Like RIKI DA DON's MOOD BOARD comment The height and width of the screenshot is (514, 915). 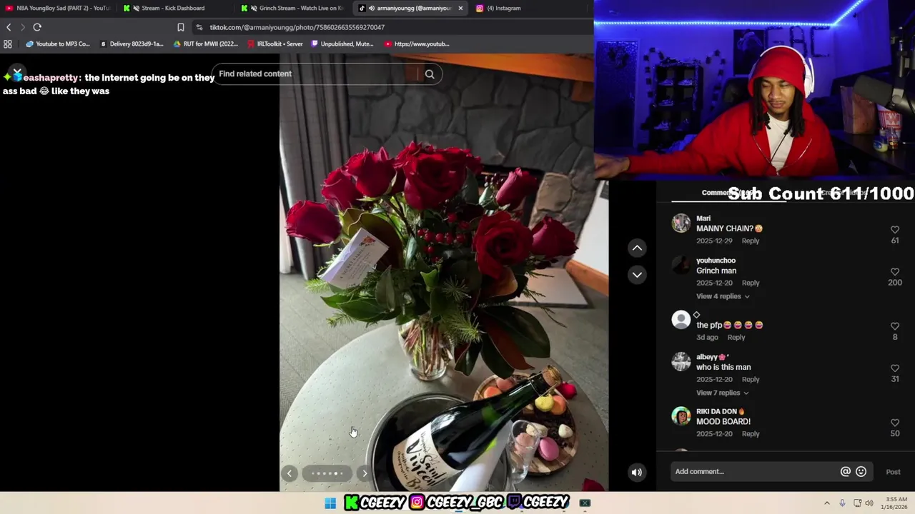coord(895,423)
